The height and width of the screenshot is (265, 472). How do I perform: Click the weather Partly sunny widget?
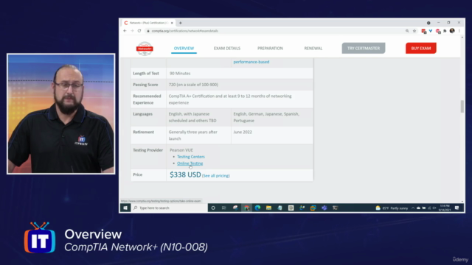tap(392, 208)
